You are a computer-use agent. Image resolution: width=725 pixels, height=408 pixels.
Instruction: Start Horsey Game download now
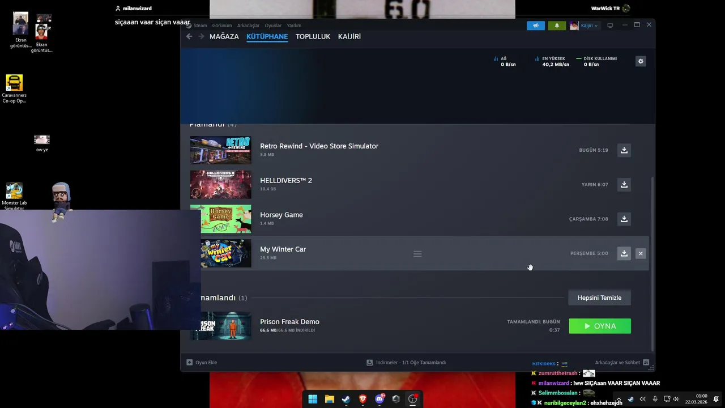click(x=624, y=219)
